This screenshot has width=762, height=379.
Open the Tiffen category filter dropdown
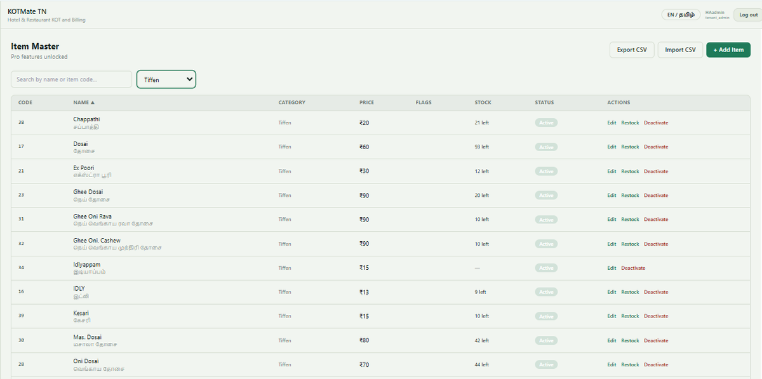166,79
